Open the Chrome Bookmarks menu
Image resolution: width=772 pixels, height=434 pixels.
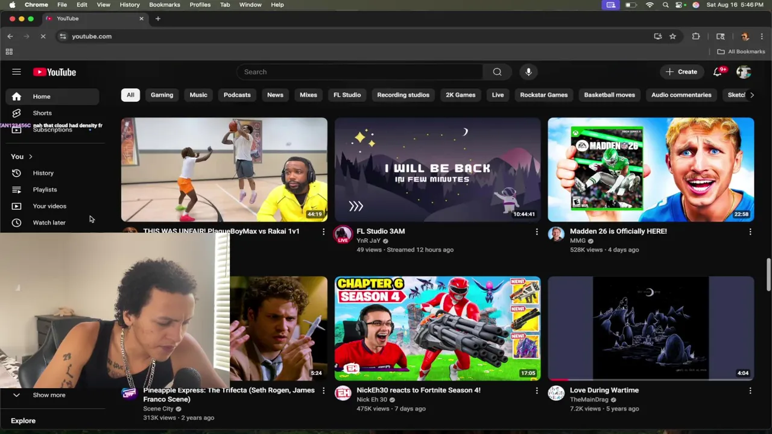point(165,5)
